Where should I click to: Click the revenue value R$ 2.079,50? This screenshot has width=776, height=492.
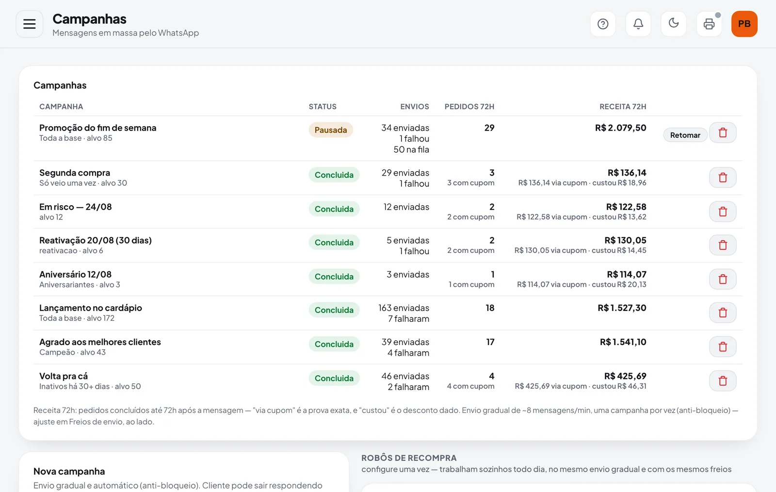click(x=621, y=128)
